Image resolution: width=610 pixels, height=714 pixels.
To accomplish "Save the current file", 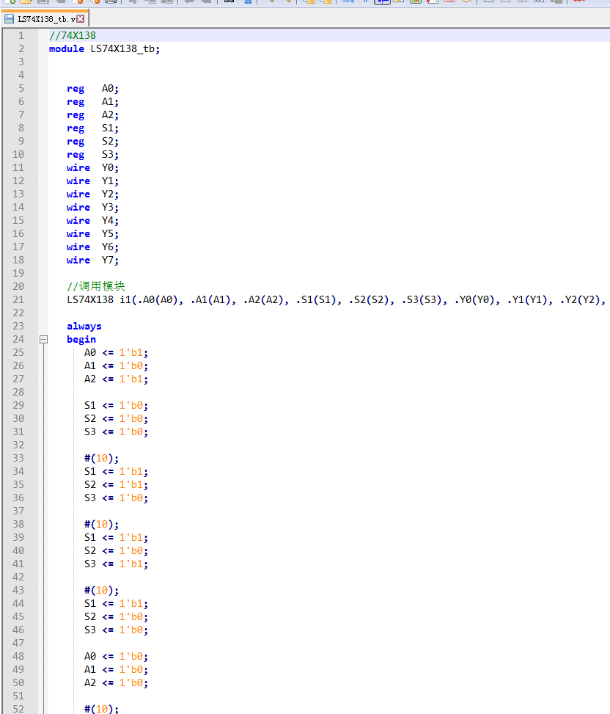I will (43, 4).
